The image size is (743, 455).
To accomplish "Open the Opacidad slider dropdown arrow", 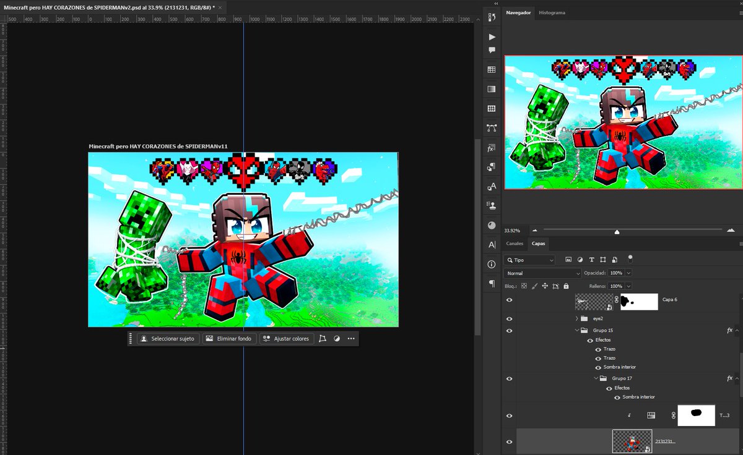I will (x=629, y=273).
